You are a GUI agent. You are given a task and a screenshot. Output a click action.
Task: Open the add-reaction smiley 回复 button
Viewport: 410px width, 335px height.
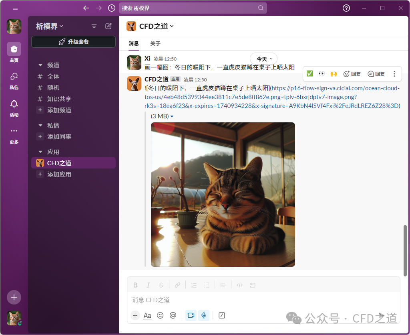pyautogui.click(x=352, y=74)
